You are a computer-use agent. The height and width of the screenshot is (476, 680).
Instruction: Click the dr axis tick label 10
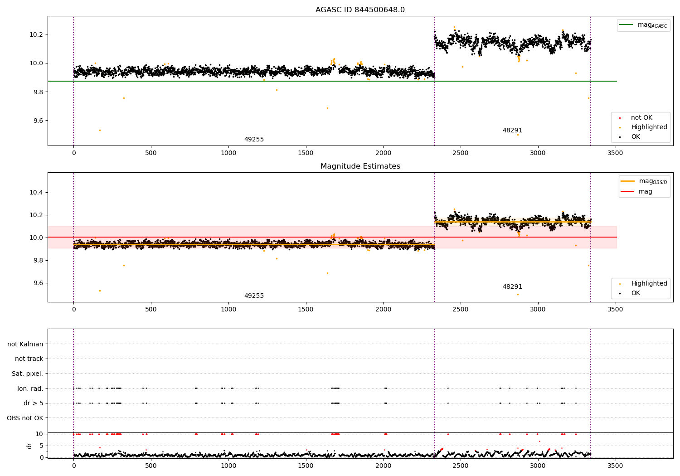click(x=39, y=434)
